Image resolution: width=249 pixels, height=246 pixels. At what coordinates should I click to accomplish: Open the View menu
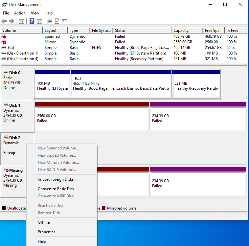pos(35,13)
